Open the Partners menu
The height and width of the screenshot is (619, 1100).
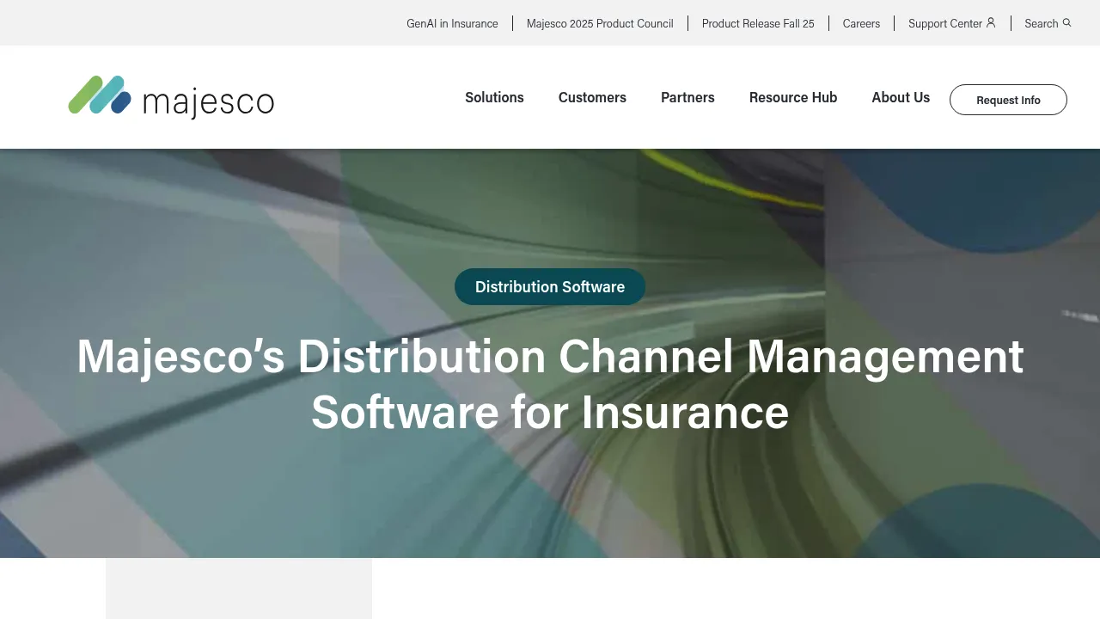coord(687,97)
